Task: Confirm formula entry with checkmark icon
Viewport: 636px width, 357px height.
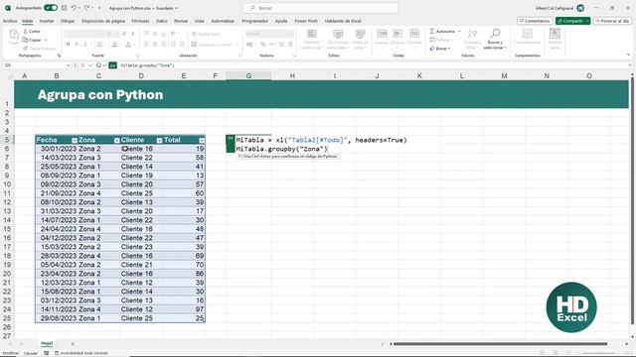Action: point(90,65)
